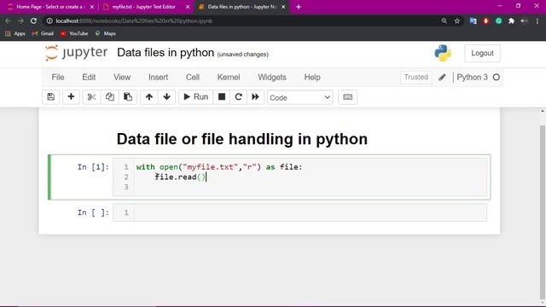
Task: Open the Maps bookmark
Action: point(105,33)
